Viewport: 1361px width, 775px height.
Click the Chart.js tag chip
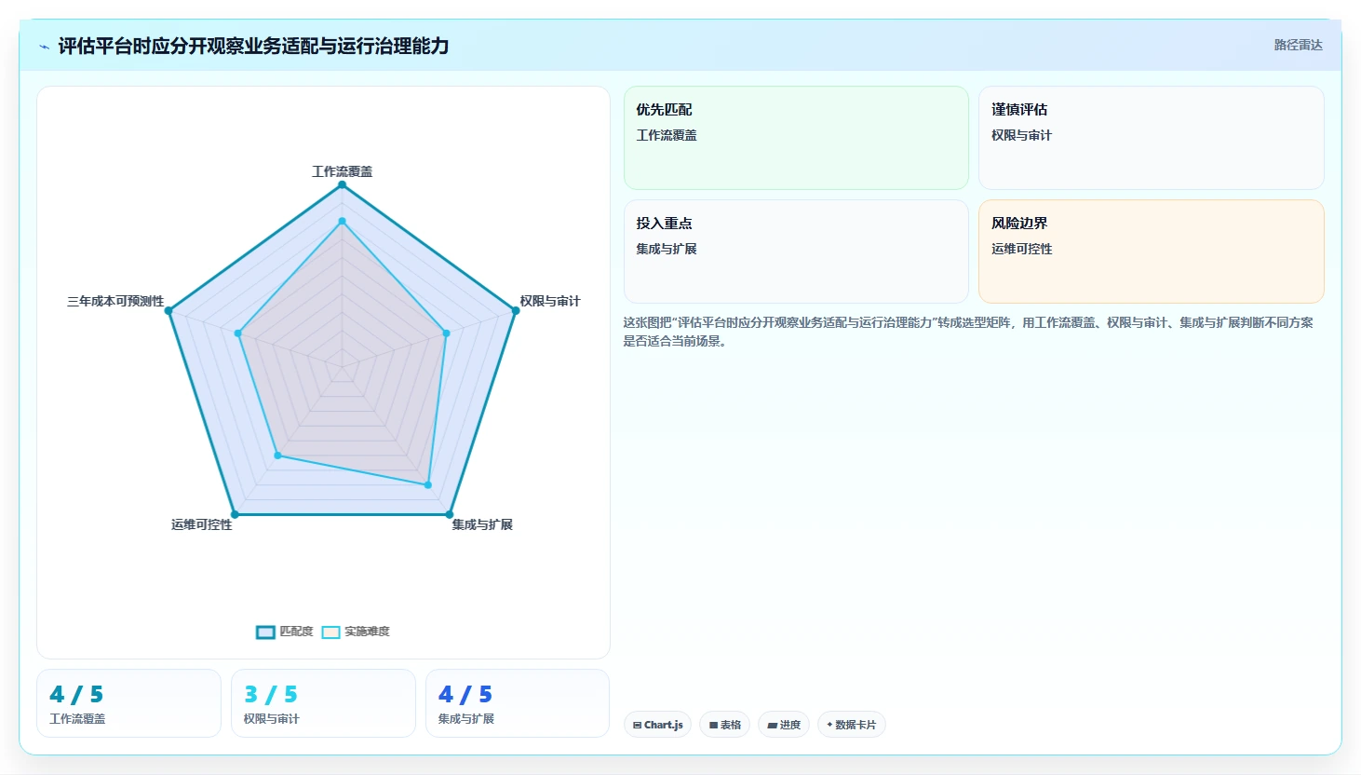(x=657, y=725)
